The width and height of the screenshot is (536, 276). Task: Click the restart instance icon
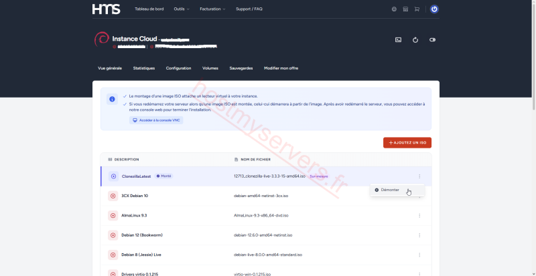[415, 40]
